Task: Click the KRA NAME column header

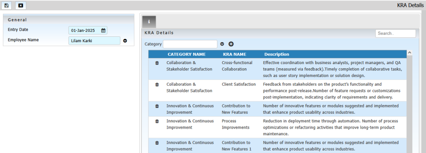Action: point(235,54)
